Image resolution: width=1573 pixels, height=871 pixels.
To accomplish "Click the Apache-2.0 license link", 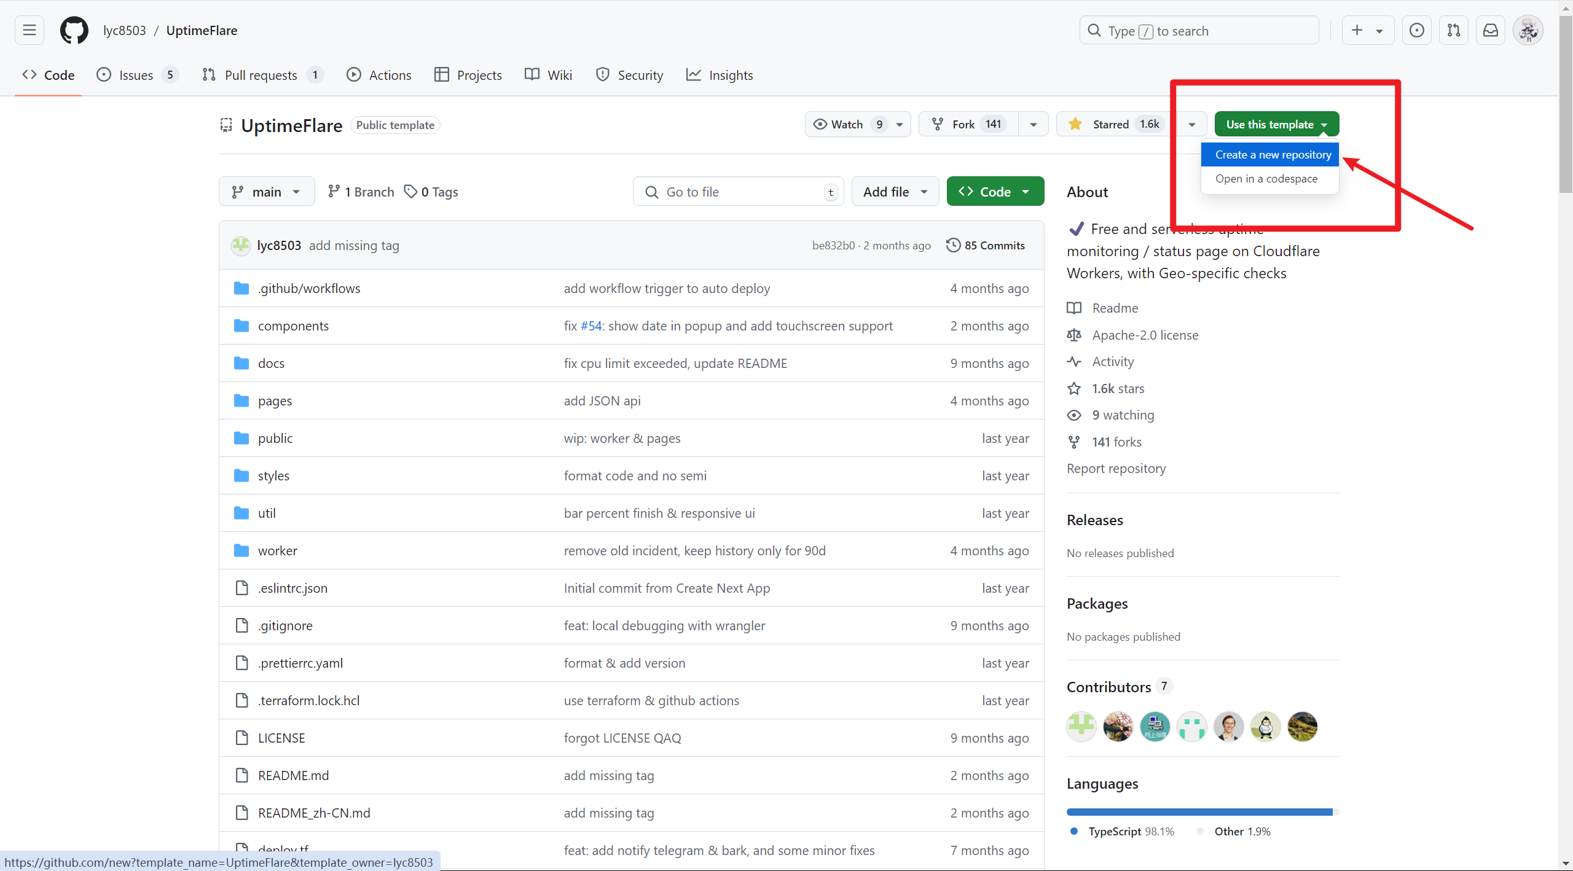I will [1145, 335].
